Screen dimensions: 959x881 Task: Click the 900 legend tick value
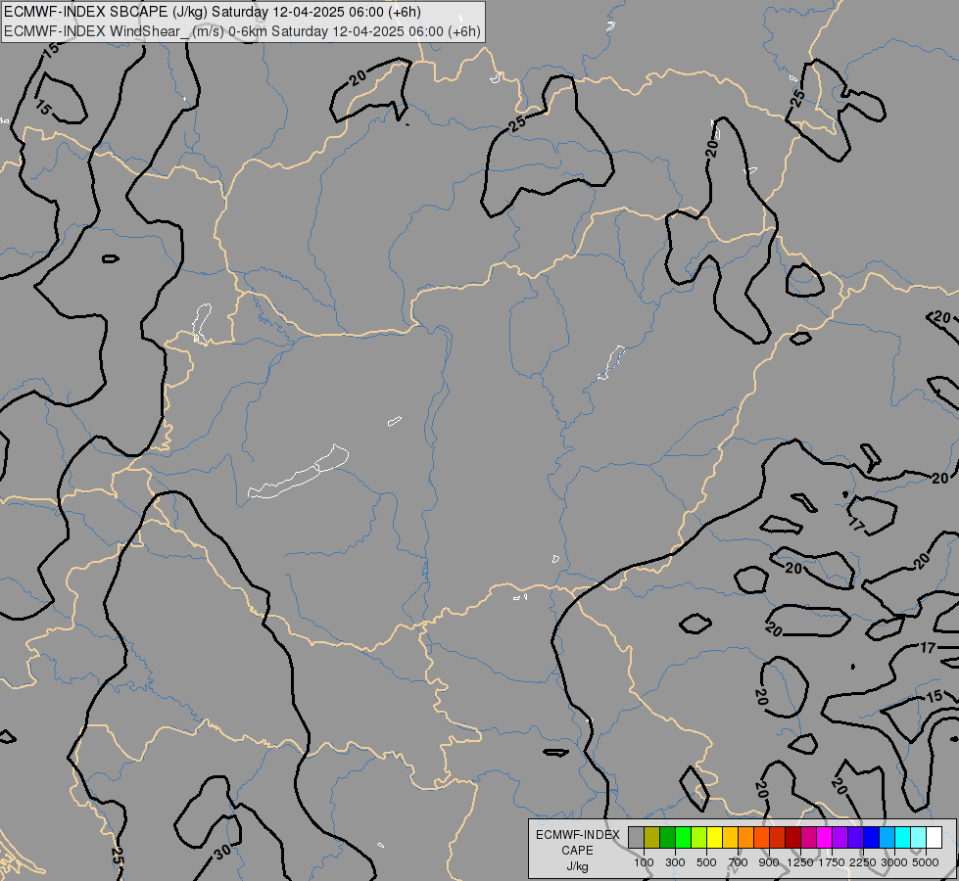769,862
